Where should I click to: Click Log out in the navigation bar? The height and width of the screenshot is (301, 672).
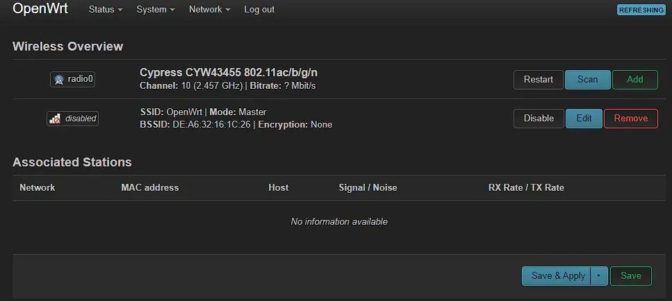(259, 10)
